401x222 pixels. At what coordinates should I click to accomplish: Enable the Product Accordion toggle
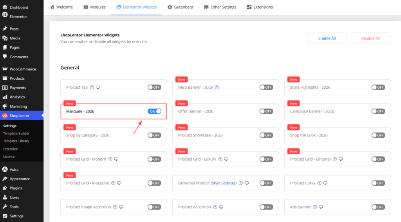coord(266,207)
